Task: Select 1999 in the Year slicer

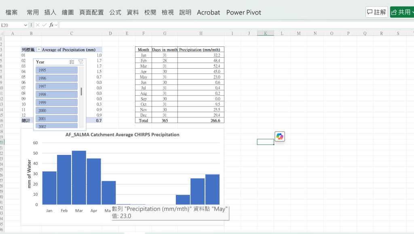Action: click(57, 102)
